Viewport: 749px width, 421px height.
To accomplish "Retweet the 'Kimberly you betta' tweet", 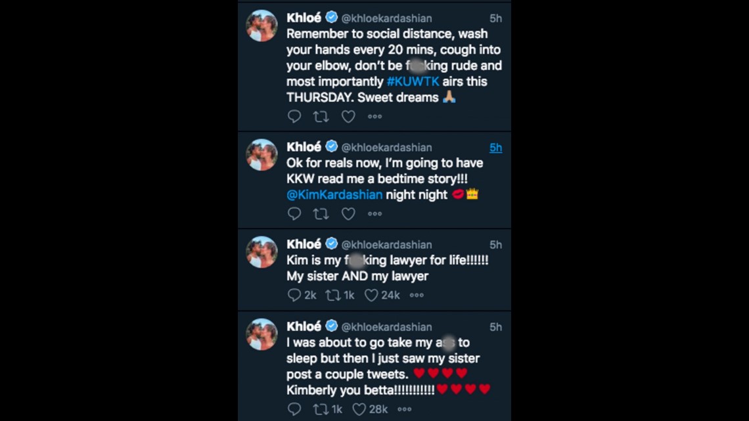I will [321, 409].
